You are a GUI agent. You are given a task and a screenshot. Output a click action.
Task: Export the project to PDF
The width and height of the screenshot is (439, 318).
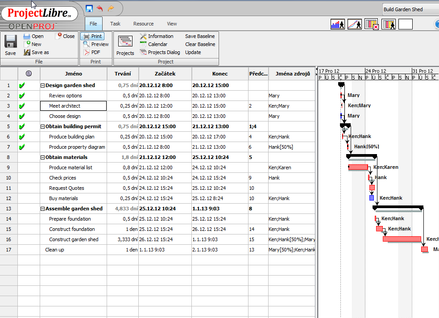[x=92, y=52]
